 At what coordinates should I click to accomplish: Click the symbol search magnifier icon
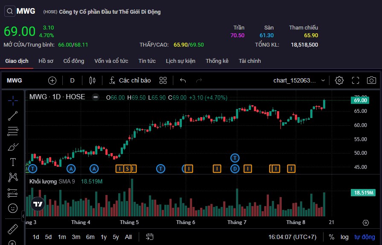pyautogui.click(x=9, y=12)
